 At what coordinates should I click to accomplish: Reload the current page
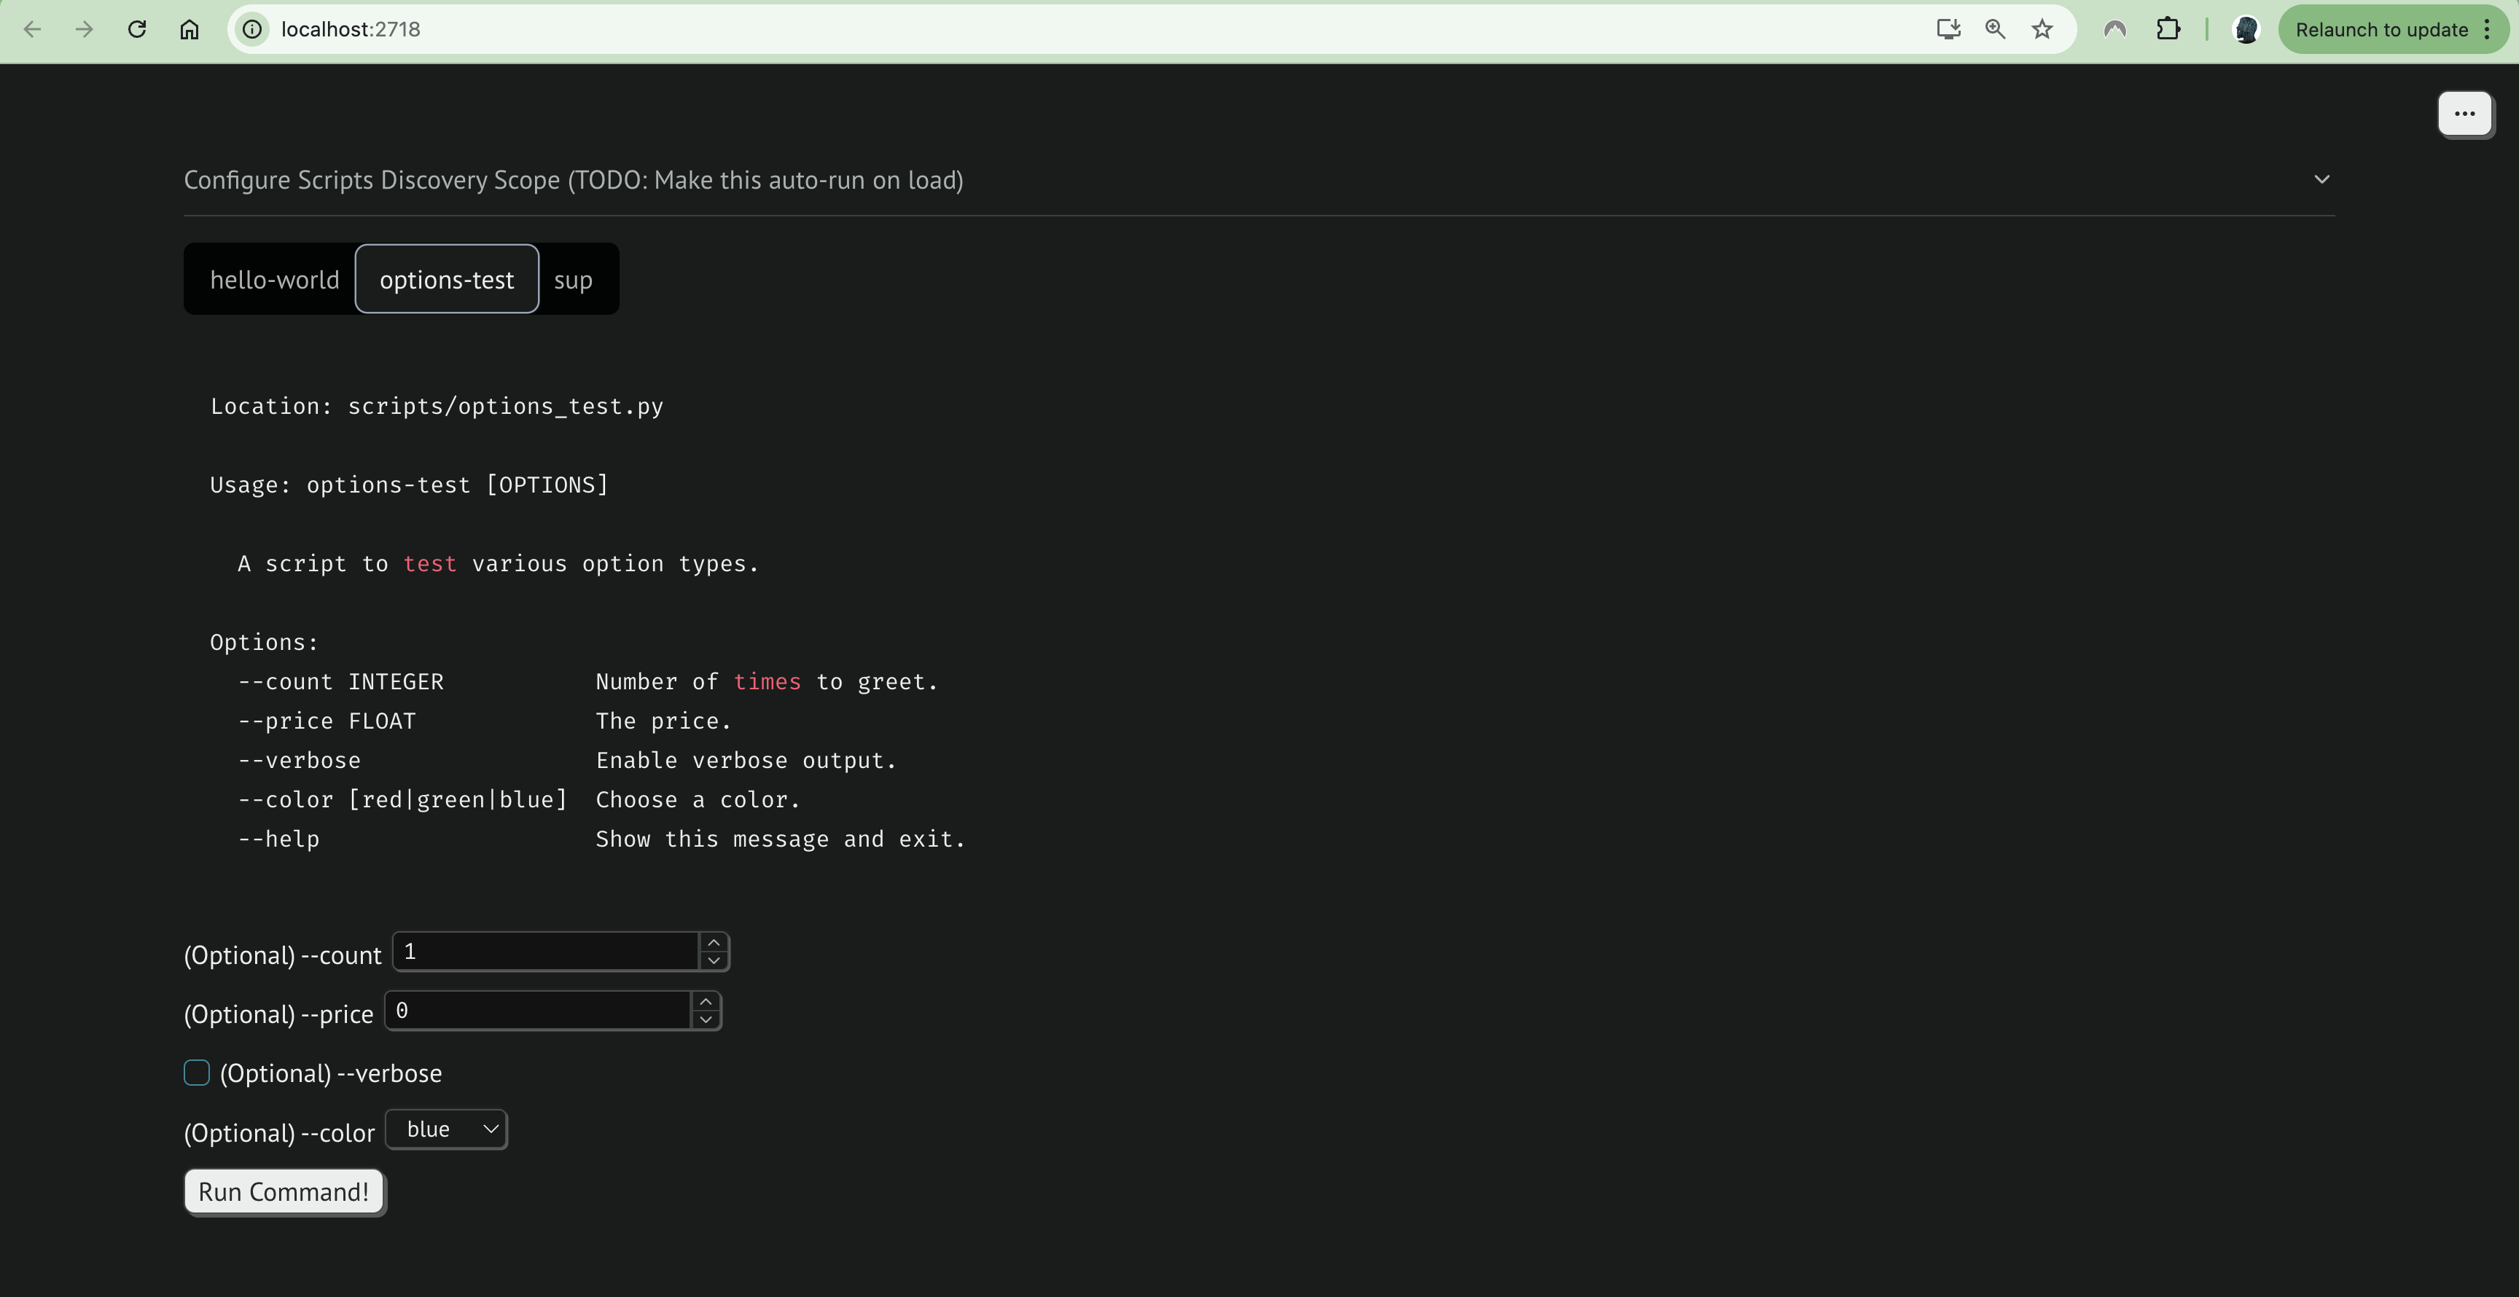137,29
